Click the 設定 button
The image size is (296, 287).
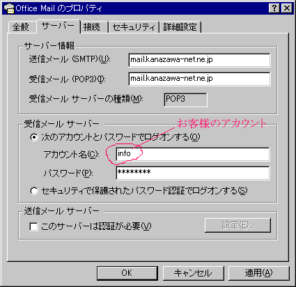(x=237, y=225)
